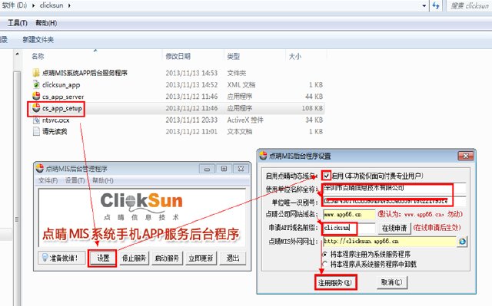The height and width of the screenshot is (306, 492).
Task: Click the 停止服务 button
Action: 134,258
